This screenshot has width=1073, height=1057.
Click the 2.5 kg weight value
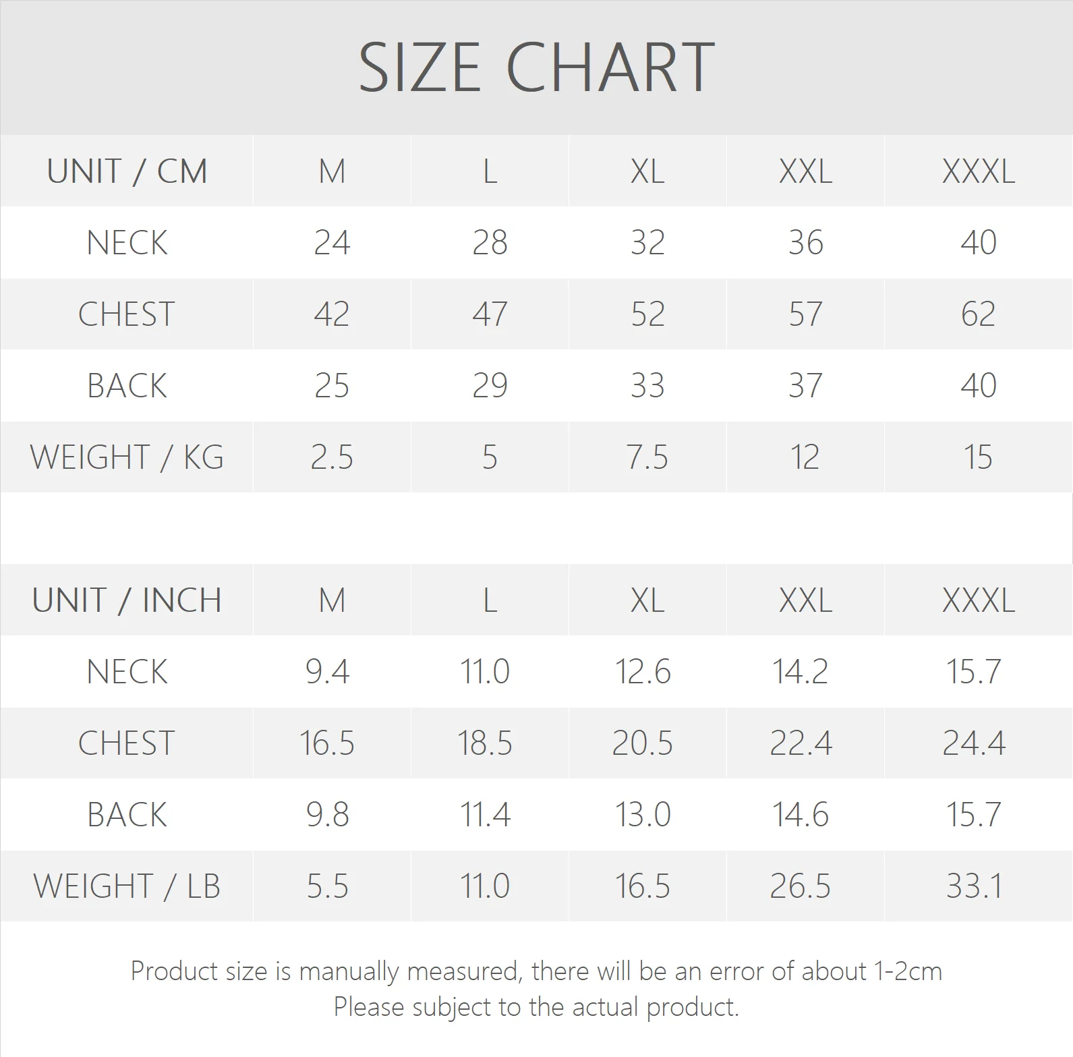332,457
